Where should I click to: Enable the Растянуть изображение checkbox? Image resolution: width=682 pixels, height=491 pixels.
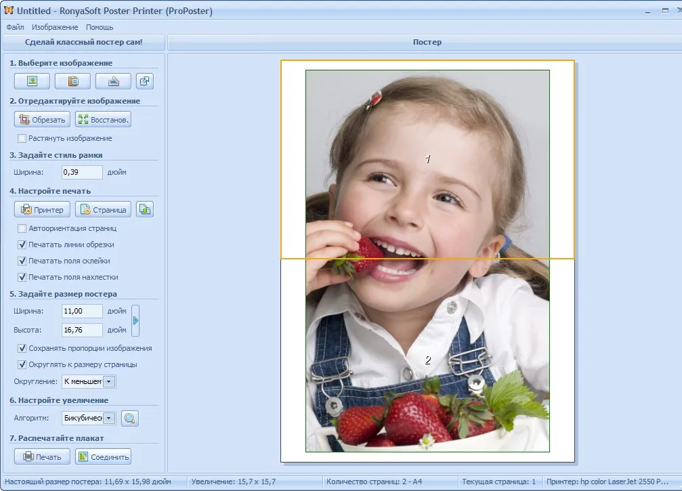[x=22, y=138]
